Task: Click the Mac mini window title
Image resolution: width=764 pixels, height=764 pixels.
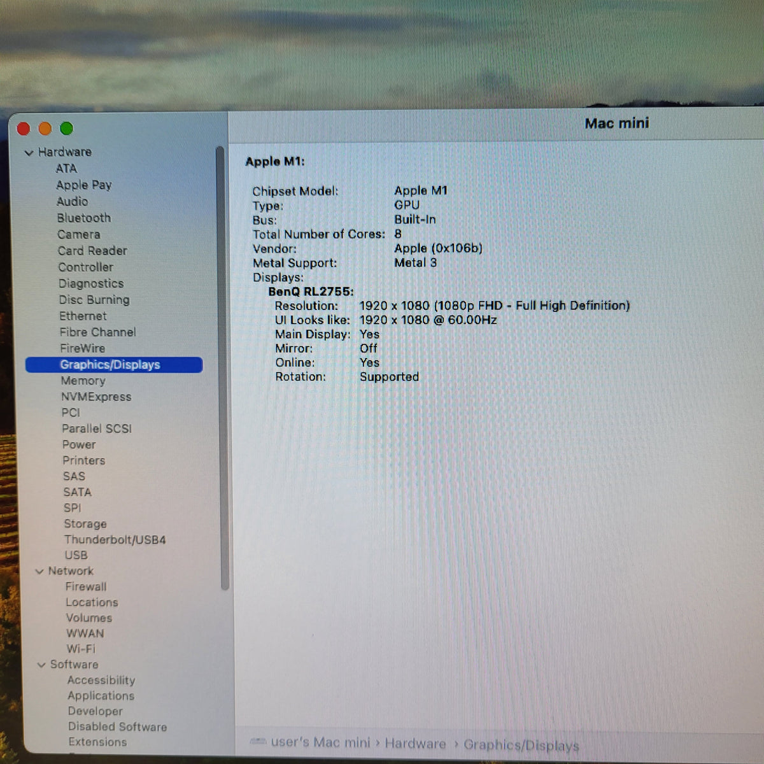Action: coord(616,124)
